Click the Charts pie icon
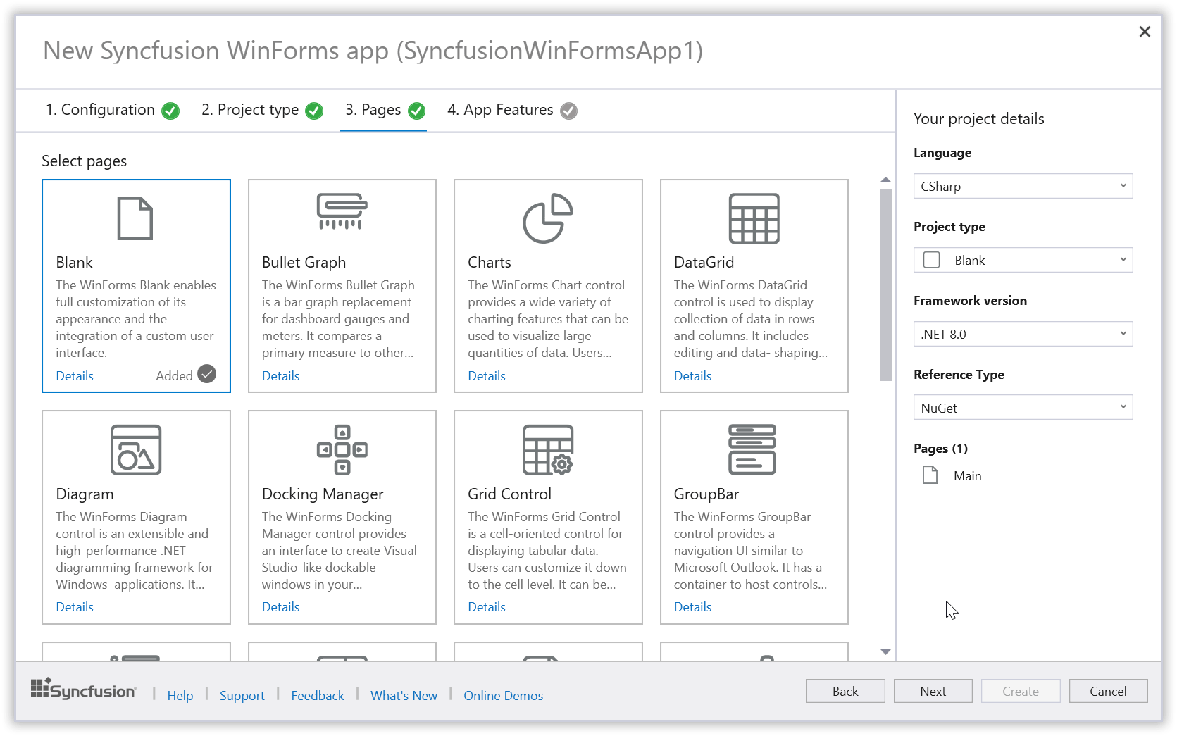The height and width of the screenshot is (736, 1177). 547,218
